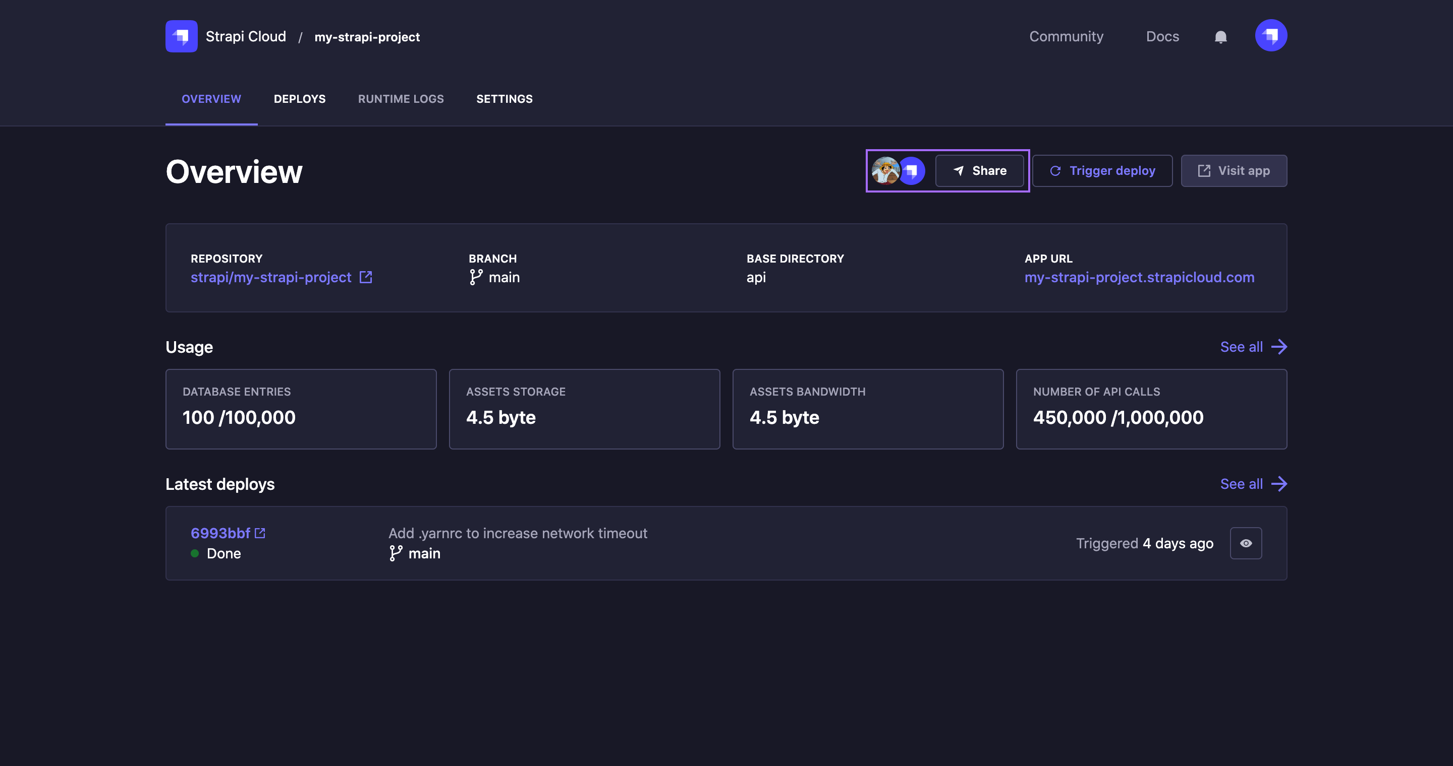The width and height of the screenshot is (1453, 766).
Task: Open the user profile avatar menu
Action: [1270, 35]
